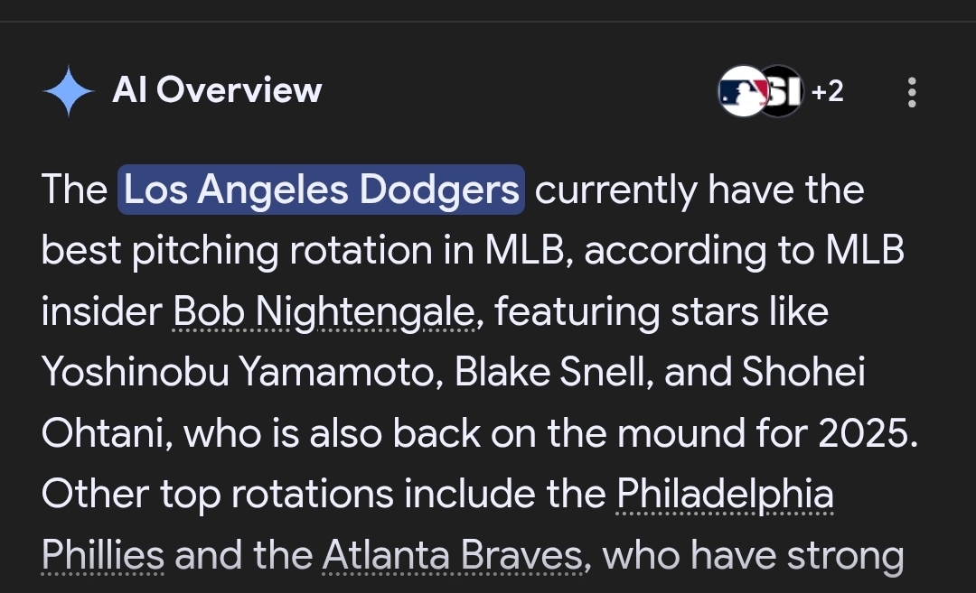The width and height of the screenshot is (976, 593).
Task: Click the underlined Phillies word
Action: 103,555
